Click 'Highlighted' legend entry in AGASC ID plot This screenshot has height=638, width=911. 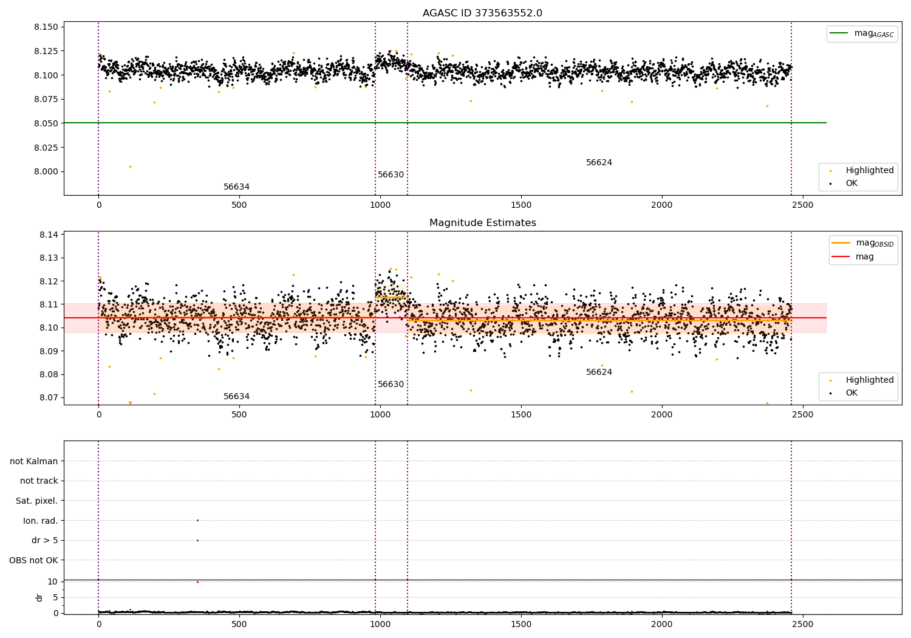862,171
